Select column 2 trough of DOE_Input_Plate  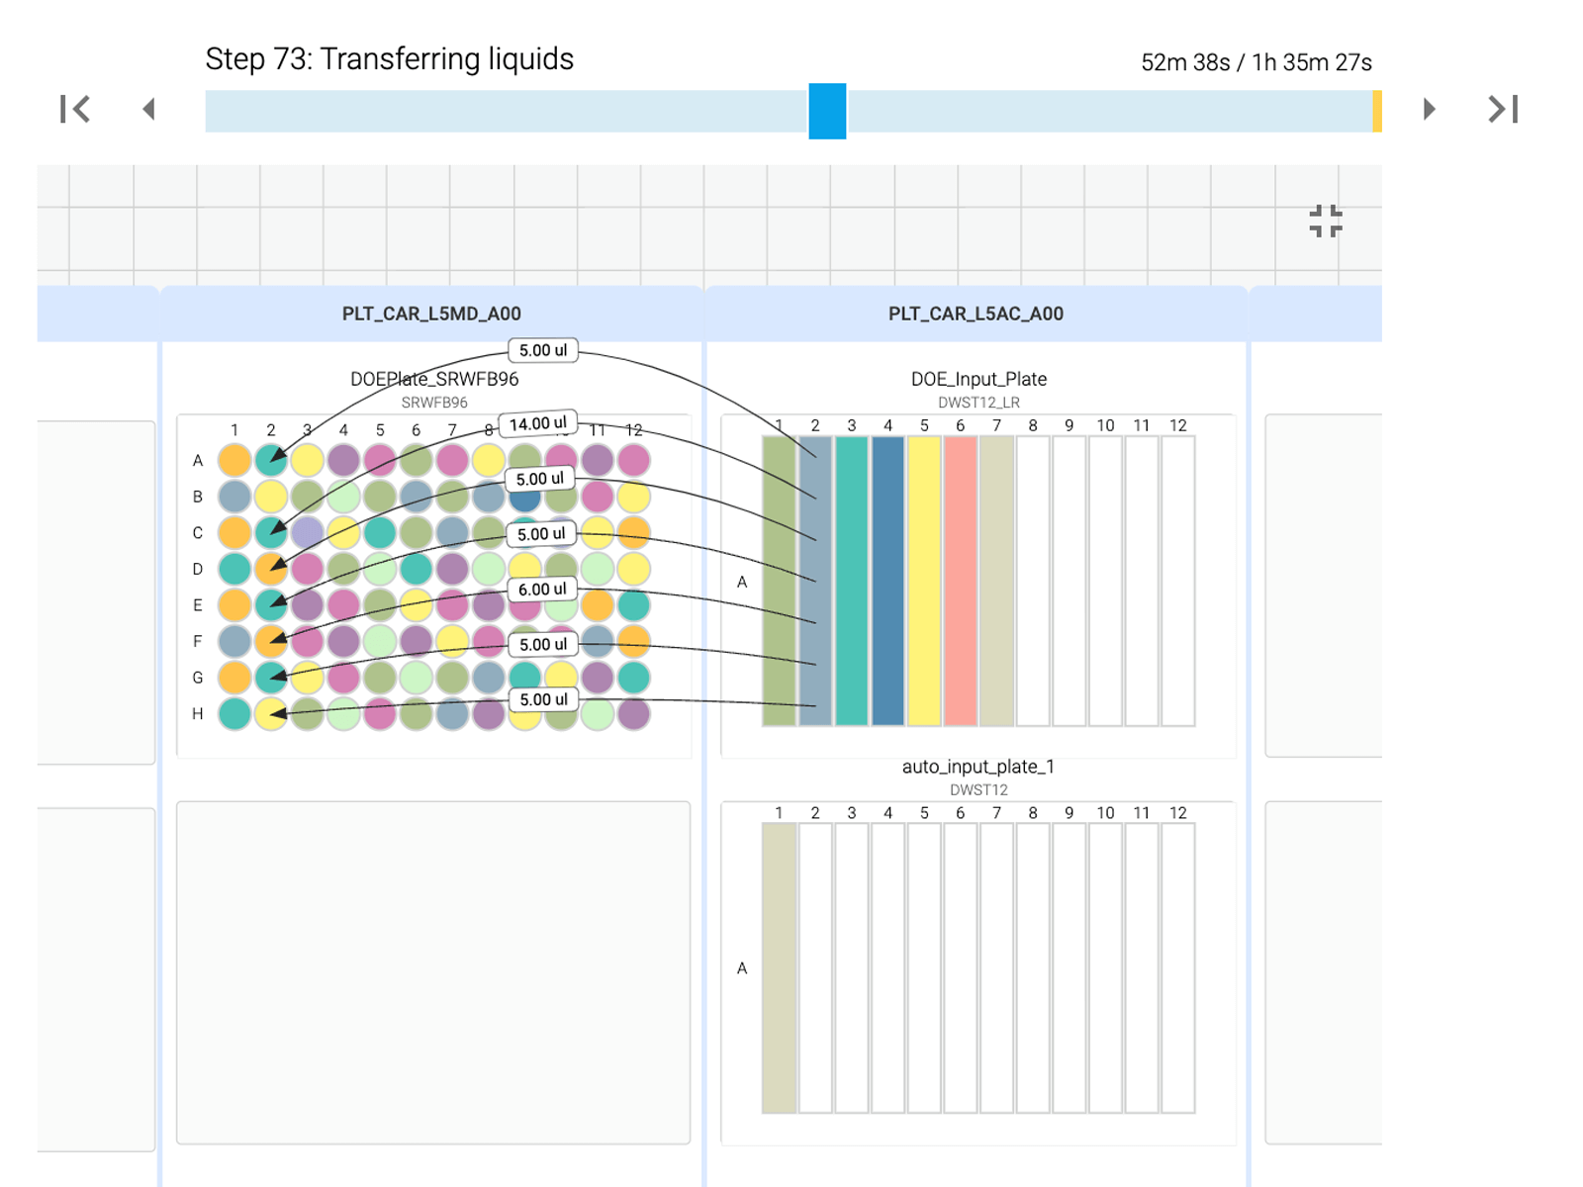click(815, 582)
